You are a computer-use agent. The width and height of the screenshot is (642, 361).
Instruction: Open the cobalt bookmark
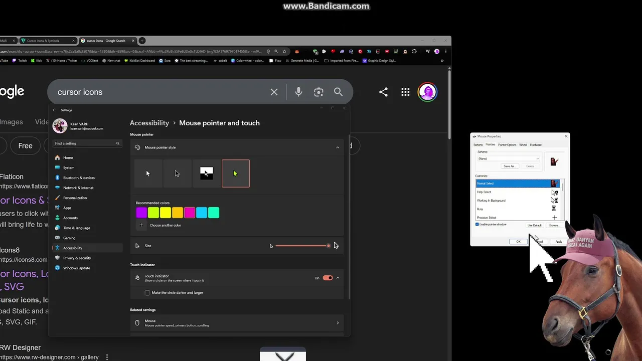[x=220, y=61]
